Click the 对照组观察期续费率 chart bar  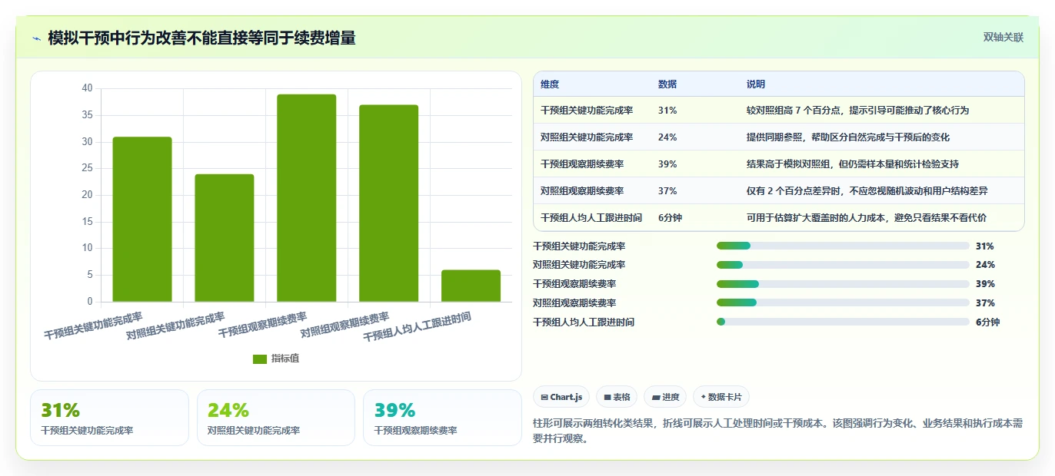click(389, 203)
